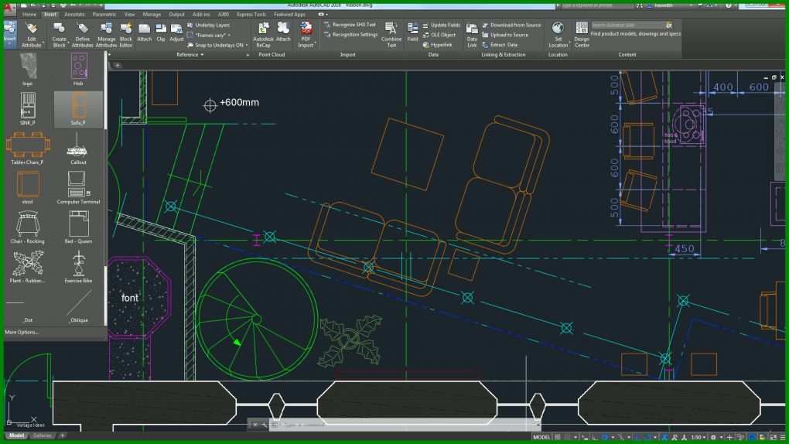
Task: Click Underlay Layers
Action: (208, 25)
